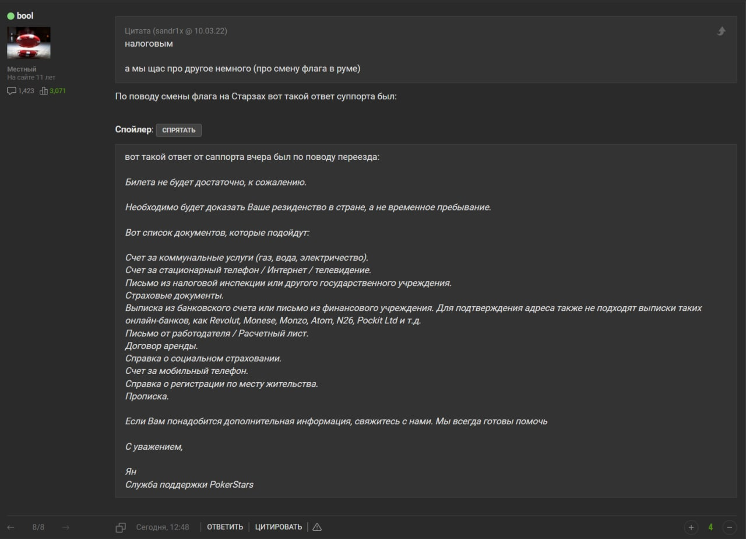This screenshot has width=746, height=539.
Task: Click the green rating score 4
Action: pos(710,527)
